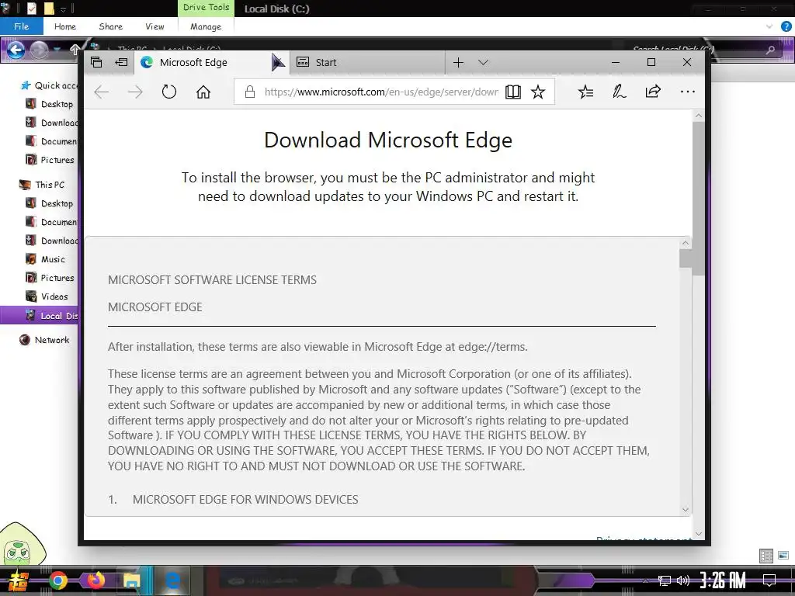
Task: Click the network icon in system tray
Action: [665, 580]
